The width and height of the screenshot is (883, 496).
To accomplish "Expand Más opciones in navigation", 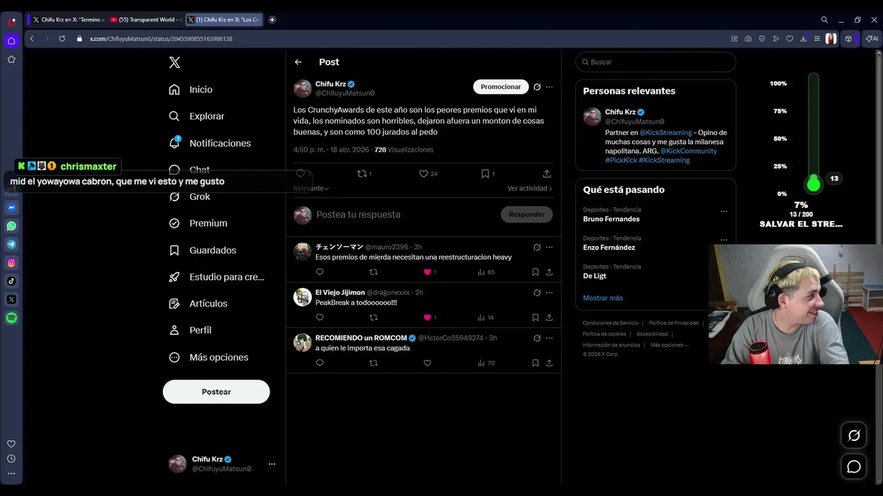I will coord(209,358).
